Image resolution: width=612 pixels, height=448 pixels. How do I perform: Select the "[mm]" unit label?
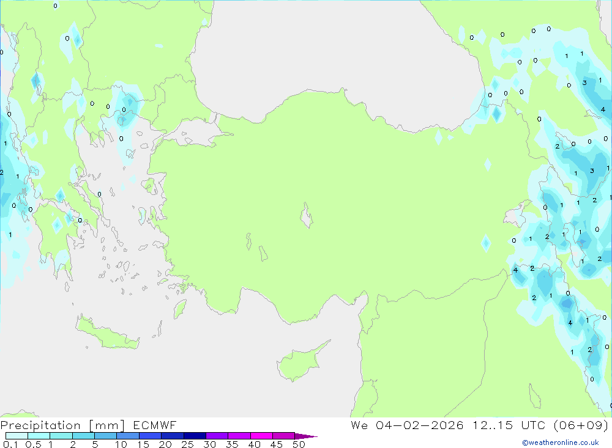tap(107, 425)
